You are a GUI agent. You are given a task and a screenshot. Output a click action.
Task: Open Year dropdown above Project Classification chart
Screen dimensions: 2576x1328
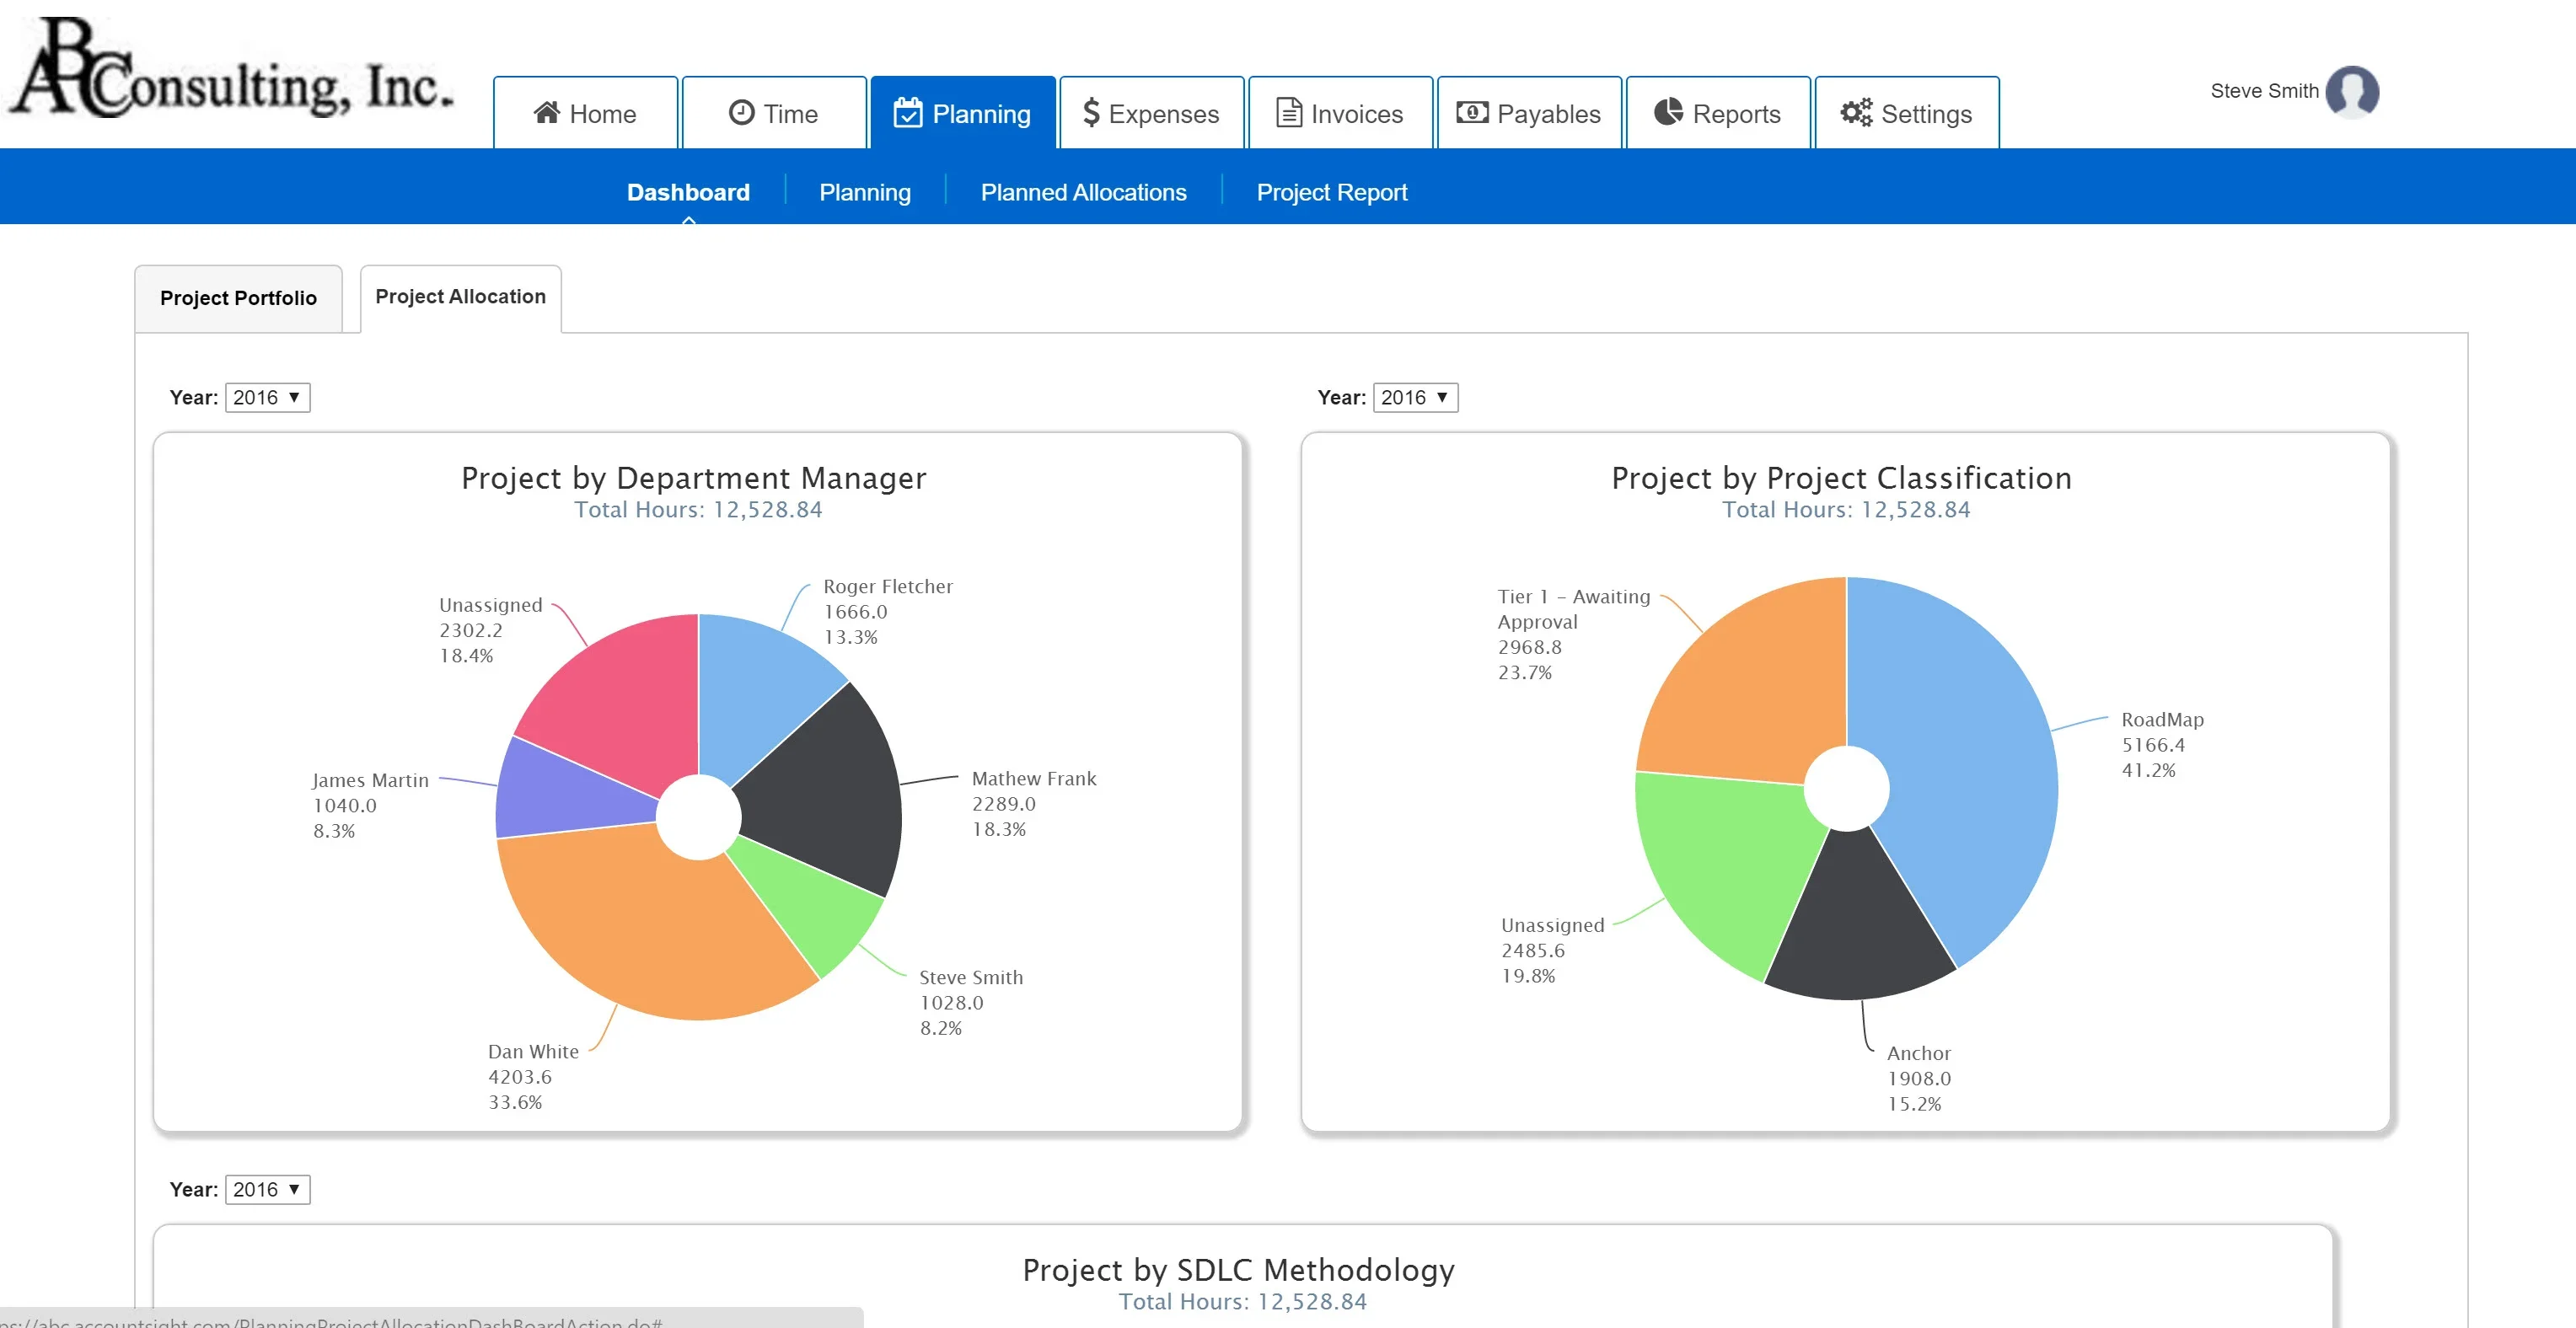pyautogui.click(x=1415, y=398)
